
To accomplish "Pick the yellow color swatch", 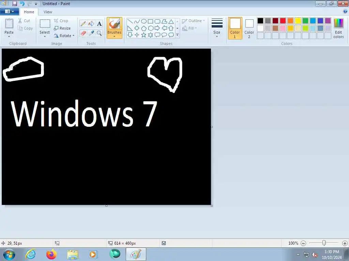I will (298, 21).
